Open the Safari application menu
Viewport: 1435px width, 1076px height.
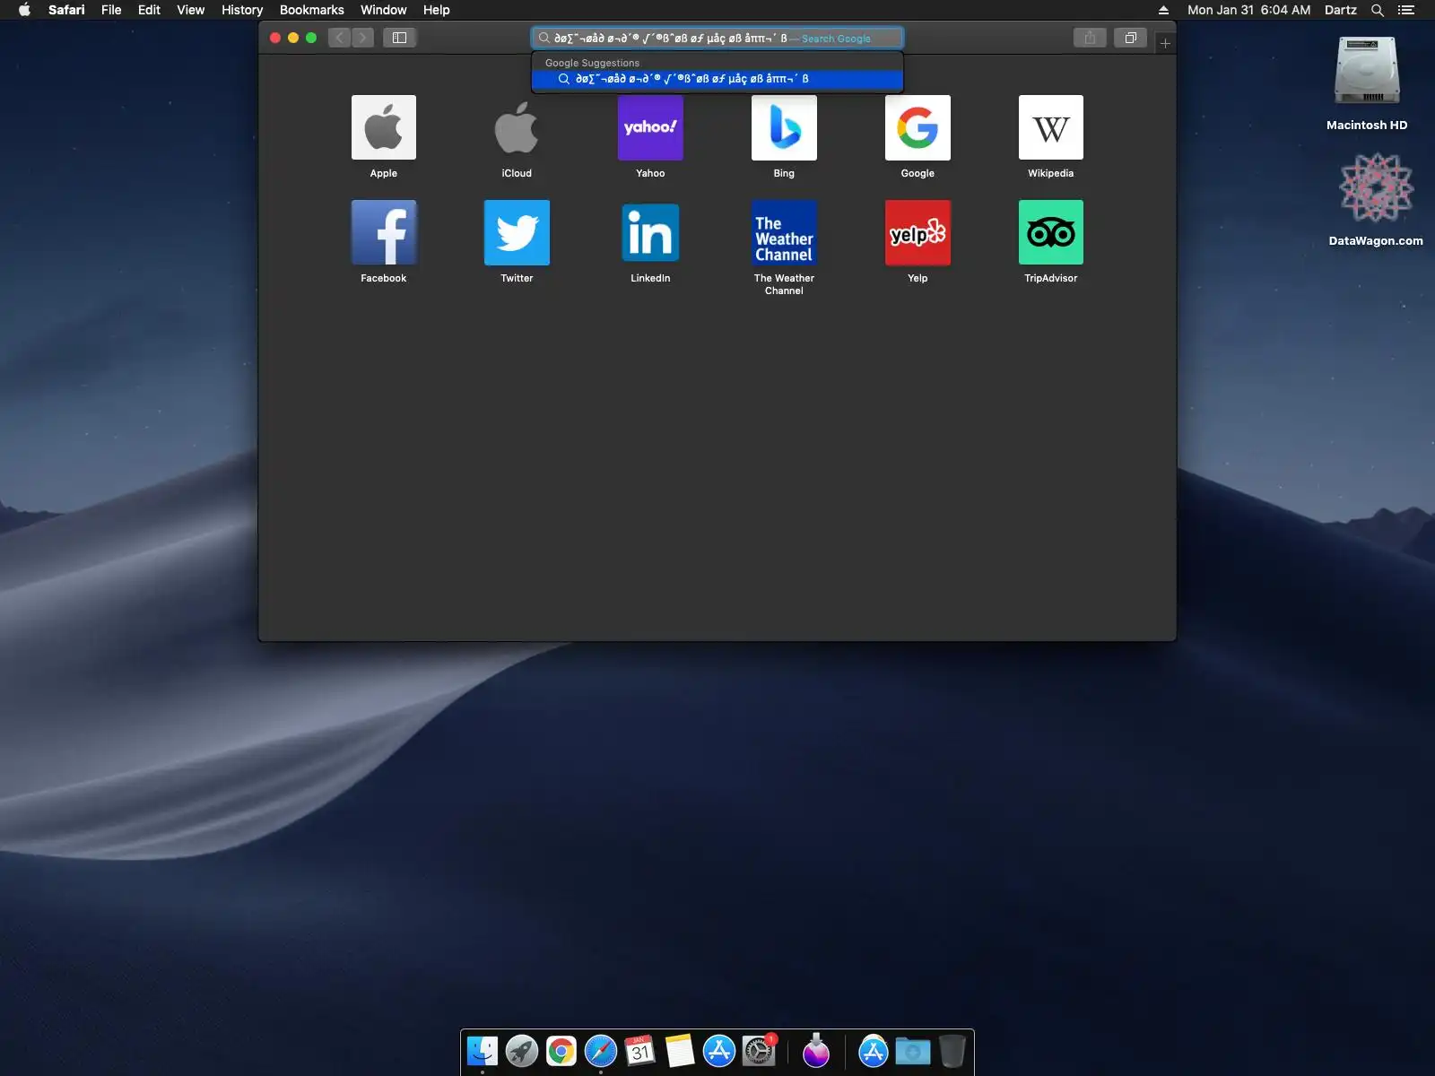pos(66,10)
